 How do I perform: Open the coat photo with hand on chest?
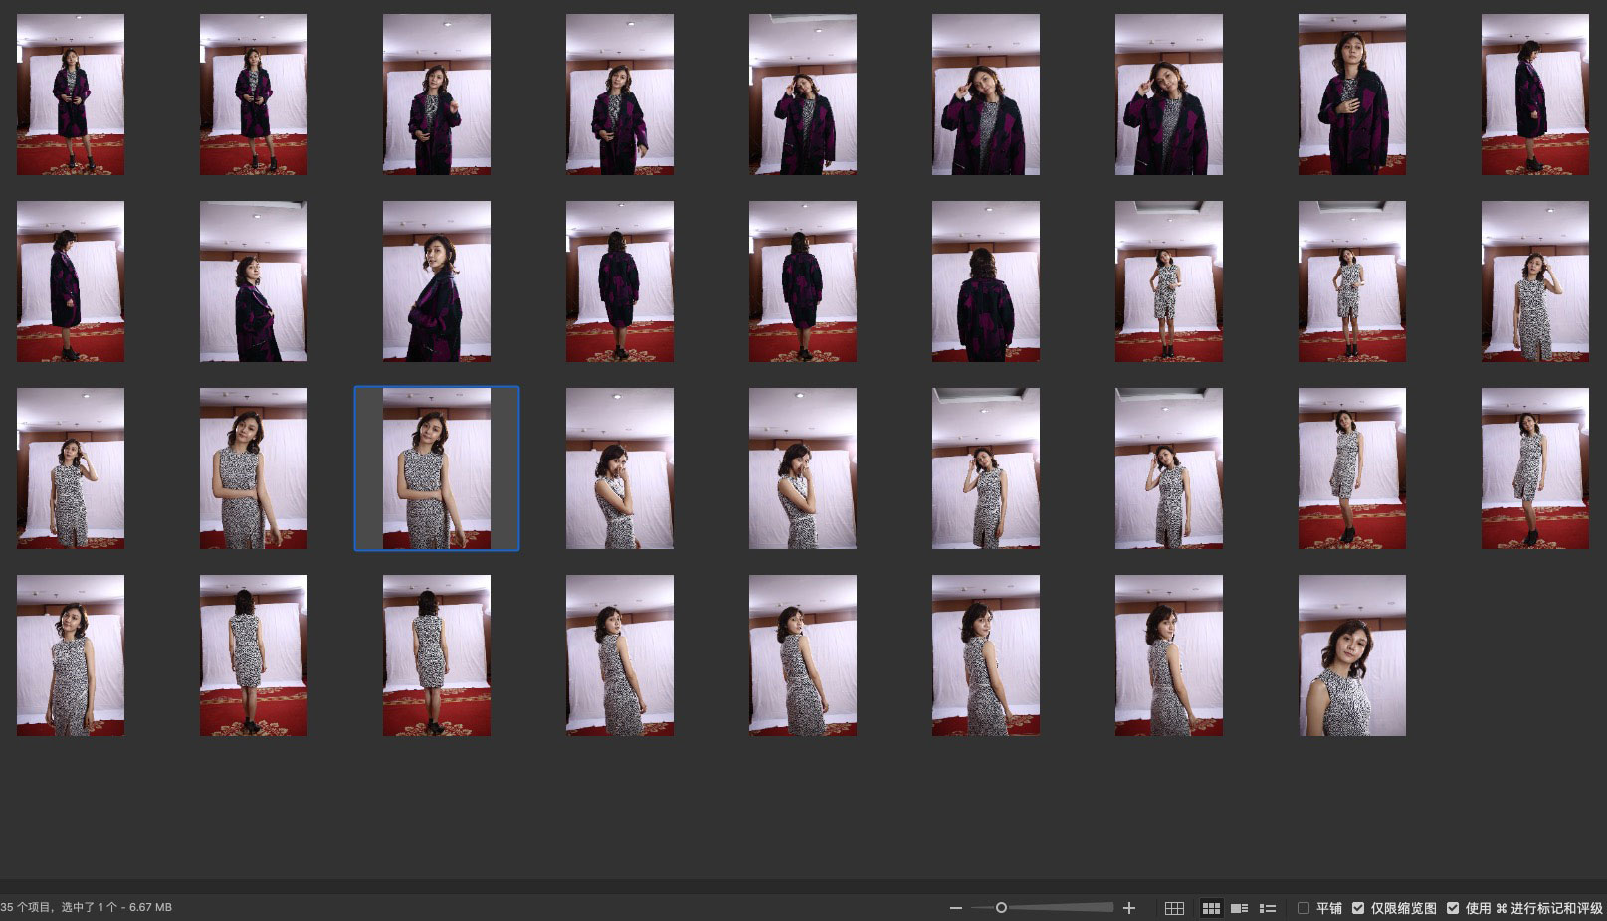tap(1351, 94)
